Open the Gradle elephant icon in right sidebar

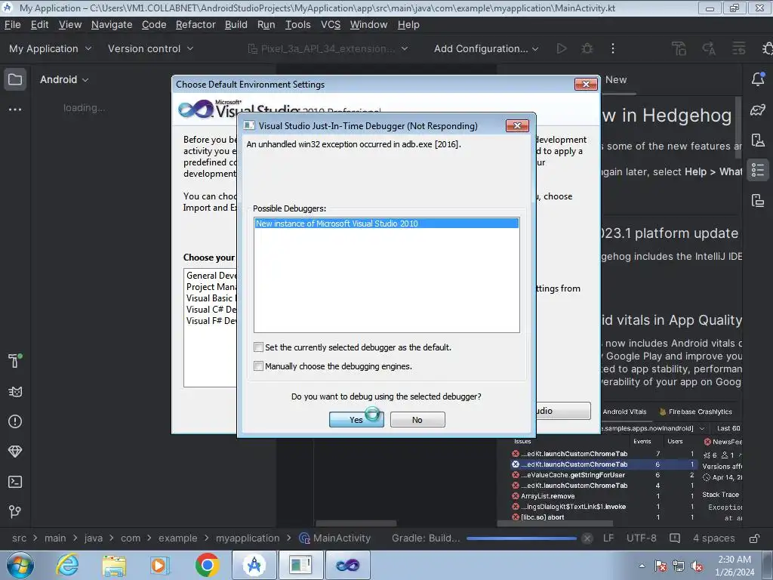click(758, 110)
